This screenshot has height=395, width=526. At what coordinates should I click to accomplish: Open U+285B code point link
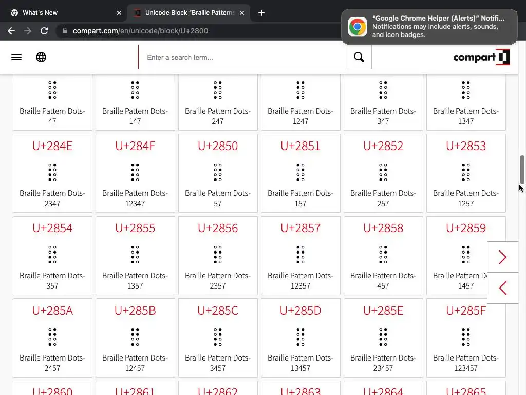coord(135,311)
